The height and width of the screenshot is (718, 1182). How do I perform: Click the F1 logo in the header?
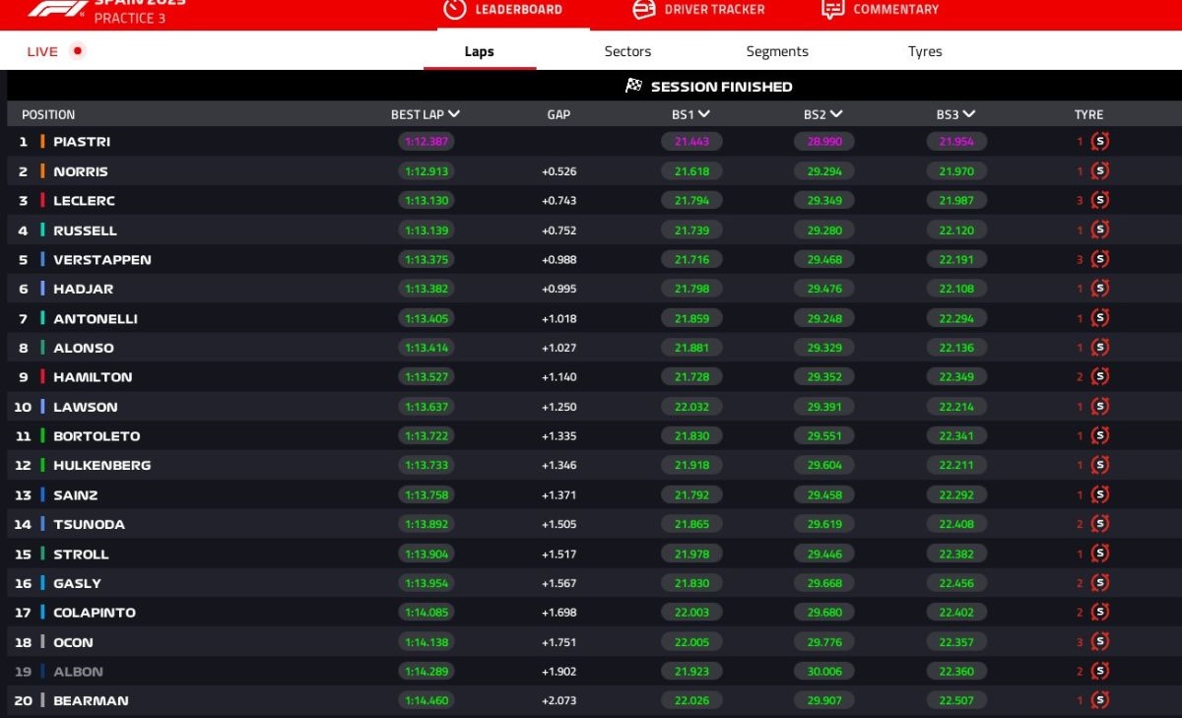[x=57, y=8]
